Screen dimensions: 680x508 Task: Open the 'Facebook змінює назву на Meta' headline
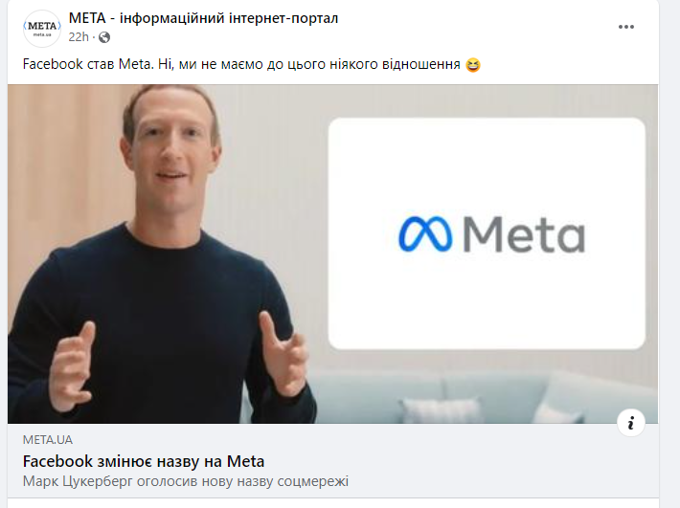click(144, 462)
